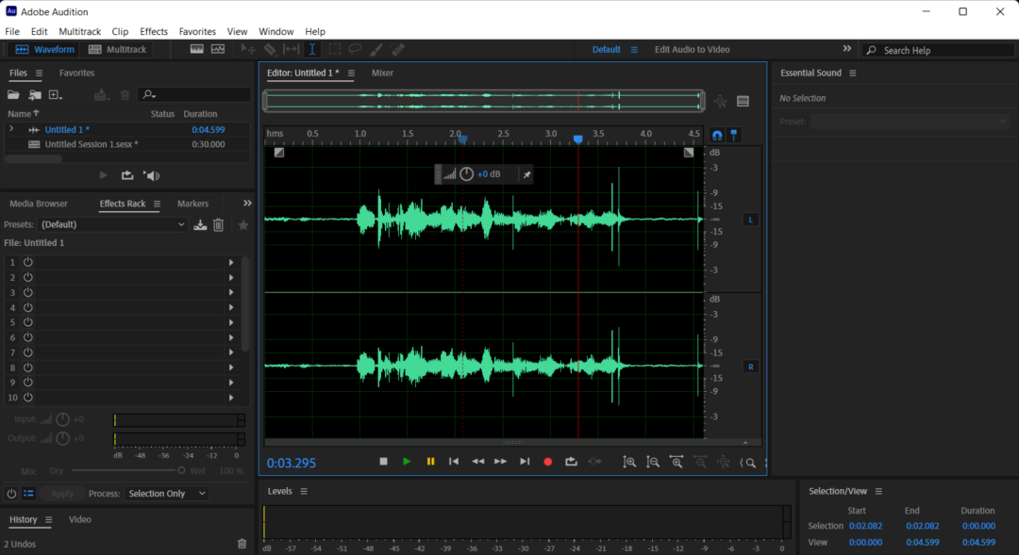Select the Time Selection tool

click(x=312, y=49)
